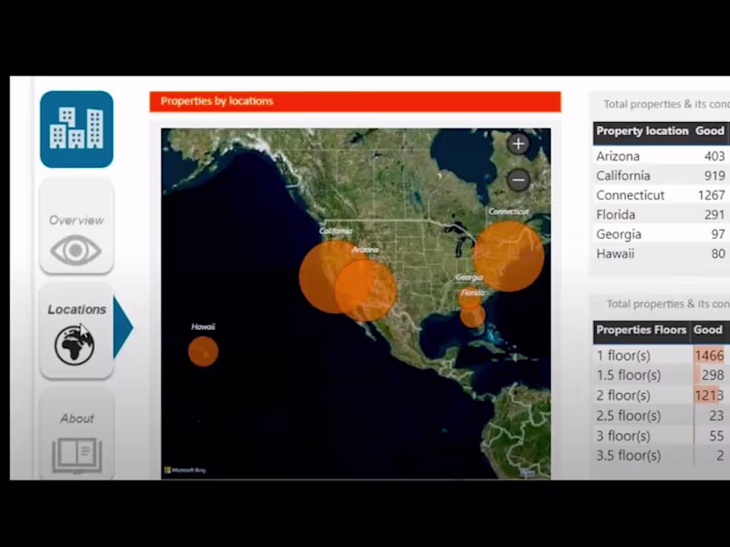Screen dimensions: 730x547
Task: Select the 1.5 floor(s) row
Action: tap(661, 375)
